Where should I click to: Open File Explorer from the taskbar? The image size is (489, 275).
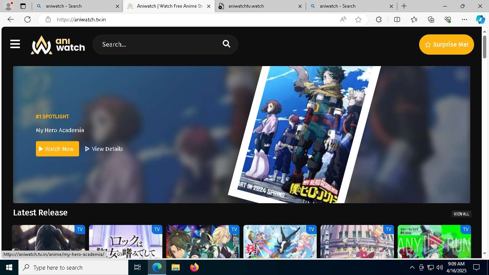point(175,267)
